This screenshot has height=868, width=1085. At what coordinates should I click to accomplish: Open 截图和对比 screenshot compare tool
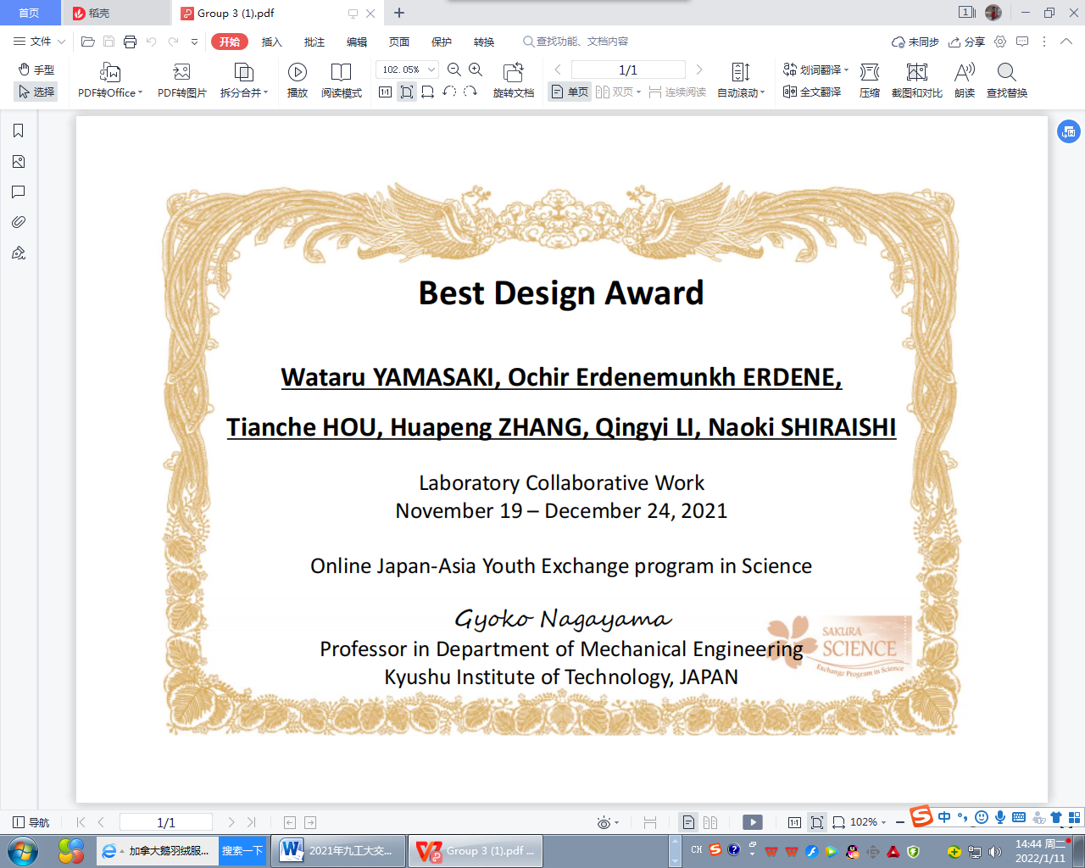[916, 73]
